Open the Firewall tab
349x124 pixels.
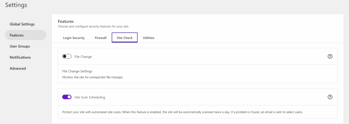101,38
